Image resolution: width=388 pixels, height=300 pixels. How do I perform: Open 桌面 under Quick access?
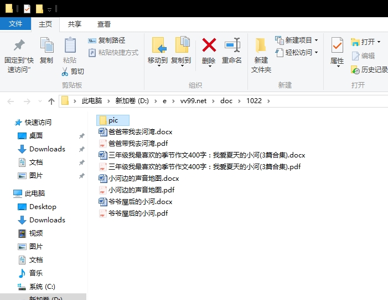pyautogui.click(x=36, y=136)
